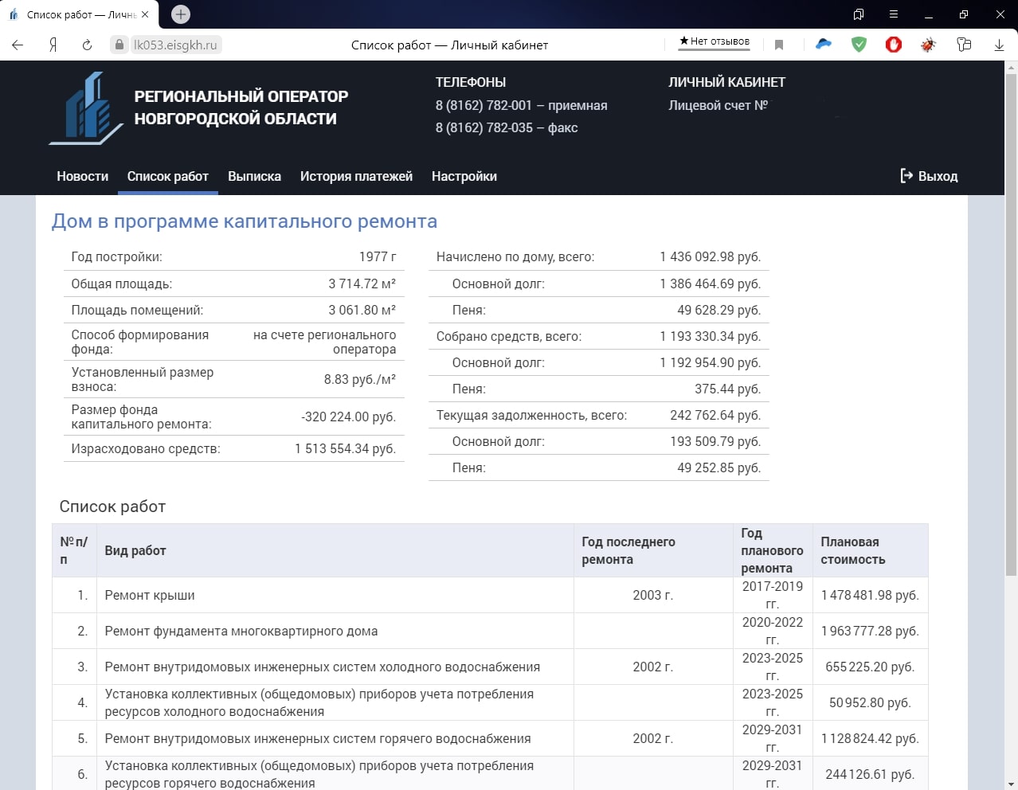Show browser downloads
1018x790 pixels.
point(999,45)
